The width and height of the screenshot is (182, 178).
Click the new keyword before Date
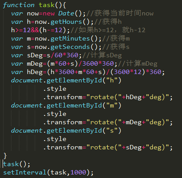coord(49,14)
